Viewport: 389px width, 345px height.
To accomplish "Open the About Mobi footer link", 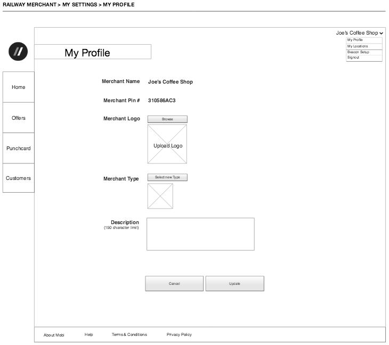I will (54, 335).
